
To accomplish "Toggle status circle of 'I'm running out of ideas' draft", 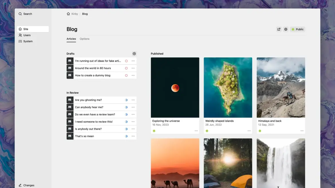I will coord(126,61).
